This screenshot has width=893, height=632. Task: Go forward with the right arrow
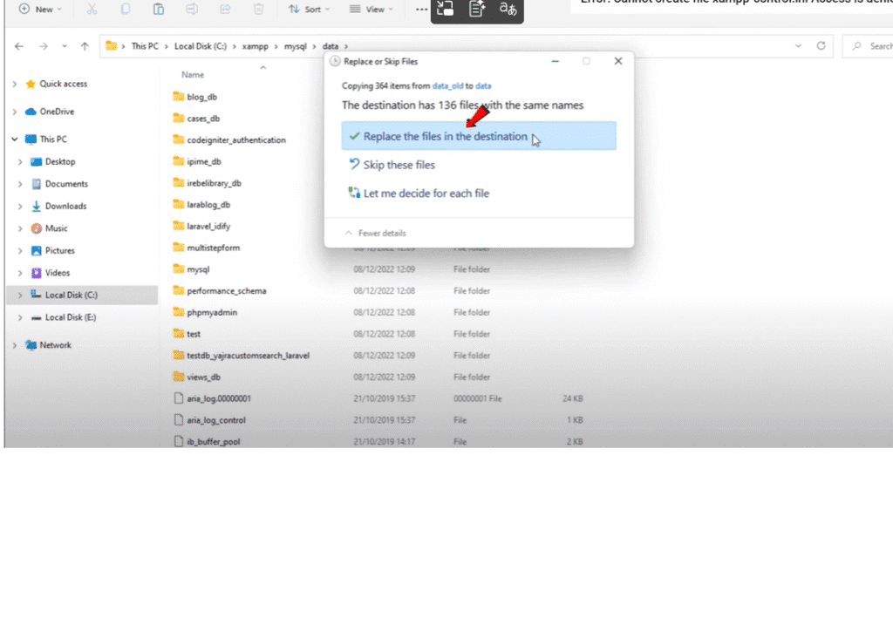pyautogui.click(x=44, y=46)
